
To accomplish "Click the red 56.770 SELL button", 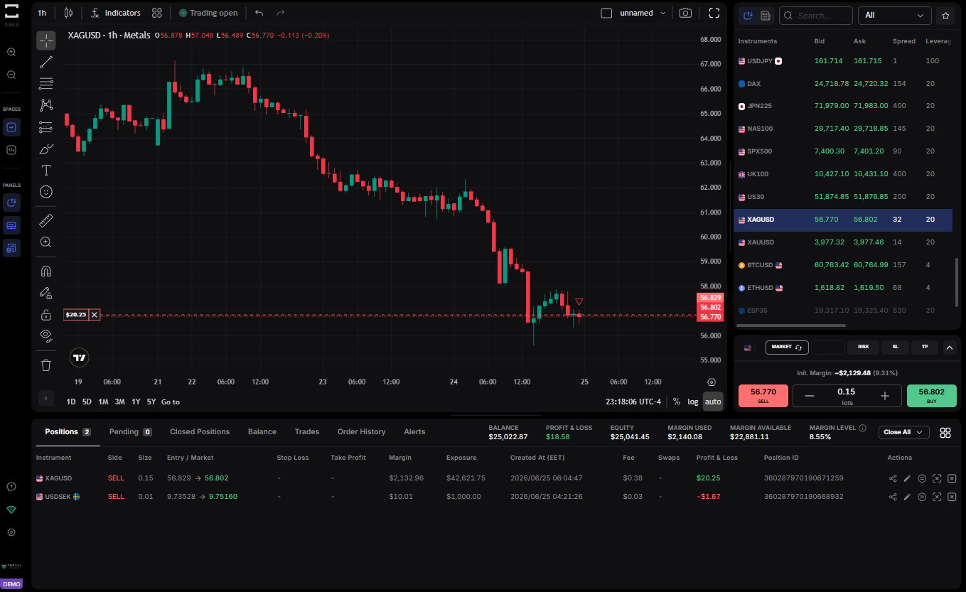I will coord(763,396).
